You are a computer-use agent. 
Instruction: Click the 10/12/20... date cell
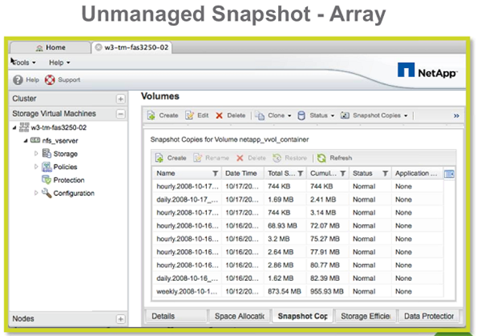(x=242, y=291)
